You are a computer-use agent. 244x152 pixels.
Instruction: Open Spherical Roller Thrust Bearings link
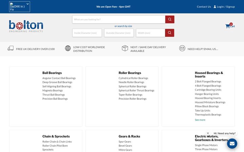pos(137,91)
